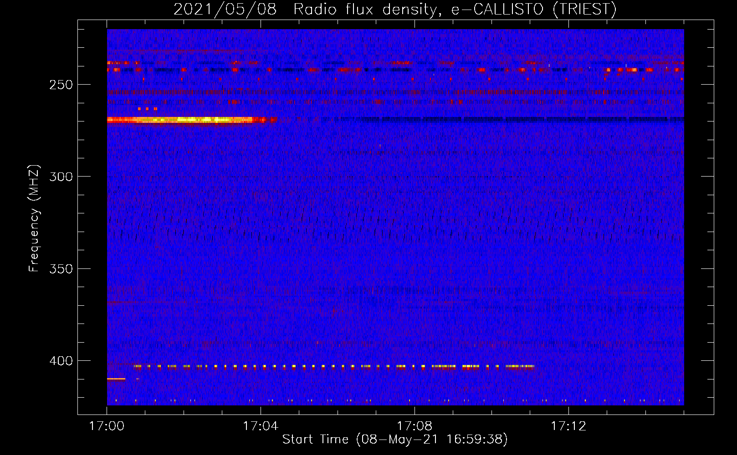
Task: Click the '400' frequency tick label
Action: pos(61,361)
